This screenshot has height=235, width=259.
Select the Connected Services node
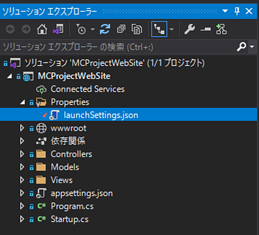tap(88, 89)
